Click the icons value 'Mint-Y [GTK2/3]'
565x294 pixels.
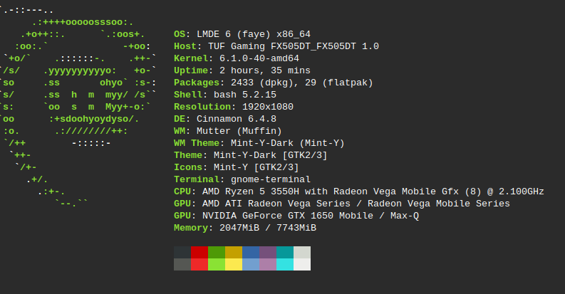pyautogui.click(x=256, y=167)
